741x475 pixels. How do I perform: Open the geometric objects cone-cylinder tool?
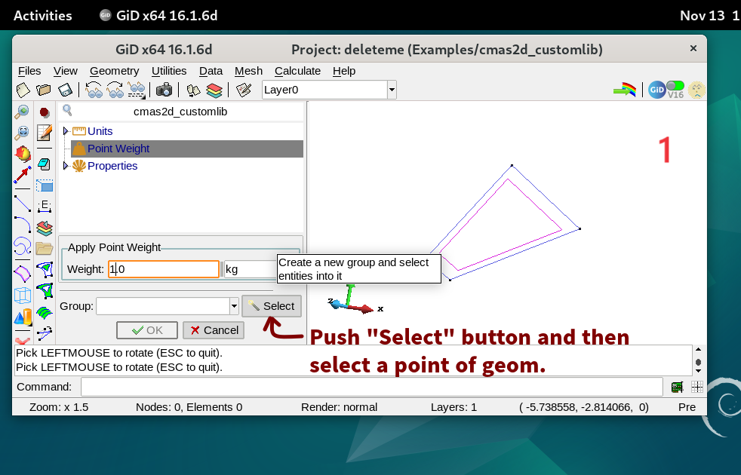click(22, 317)
